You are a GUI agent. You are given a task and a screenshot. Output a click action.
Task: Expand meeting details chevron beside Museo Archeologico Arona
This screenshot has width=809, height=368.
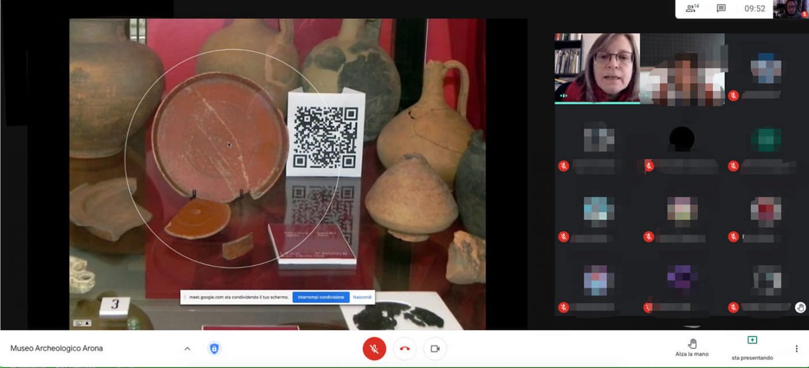(x=187, y=348)
